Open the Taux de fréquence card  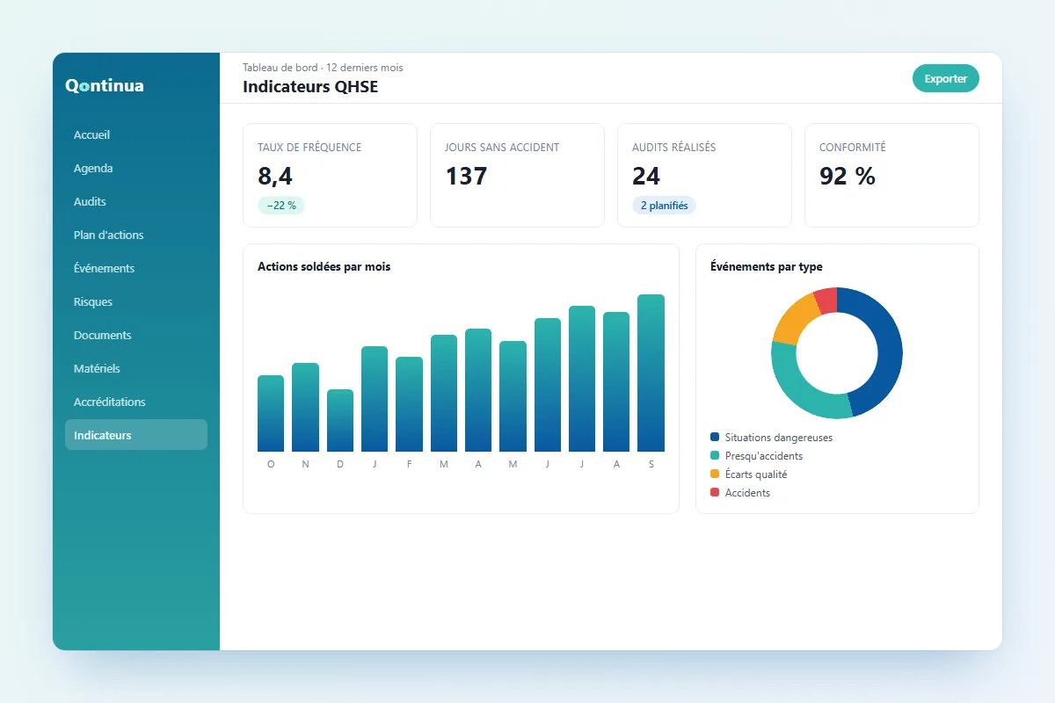[x=330, y=175]
